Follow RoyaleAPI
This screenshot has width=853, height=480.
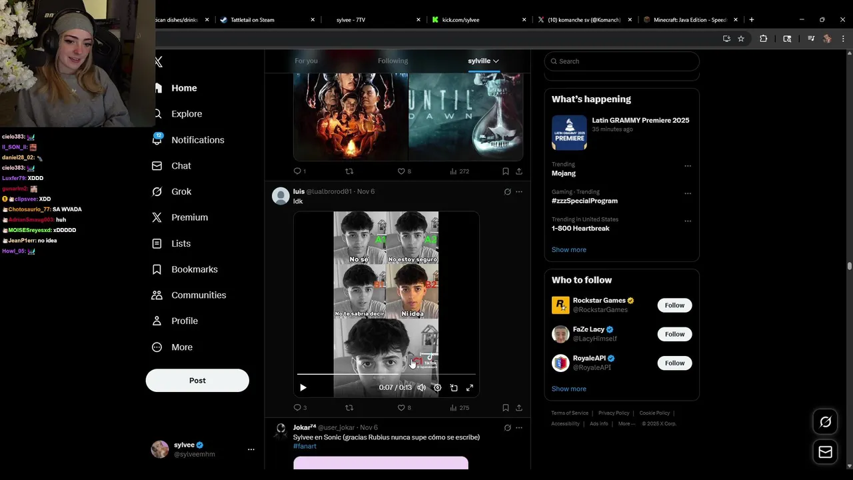coord(674,363)
